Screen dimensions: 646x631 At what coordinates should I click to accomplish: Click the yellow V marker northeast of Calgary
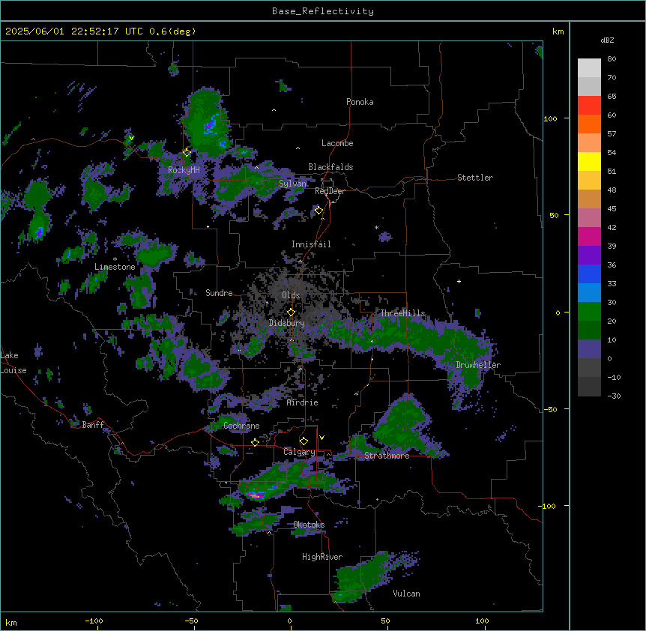[322, 438]
